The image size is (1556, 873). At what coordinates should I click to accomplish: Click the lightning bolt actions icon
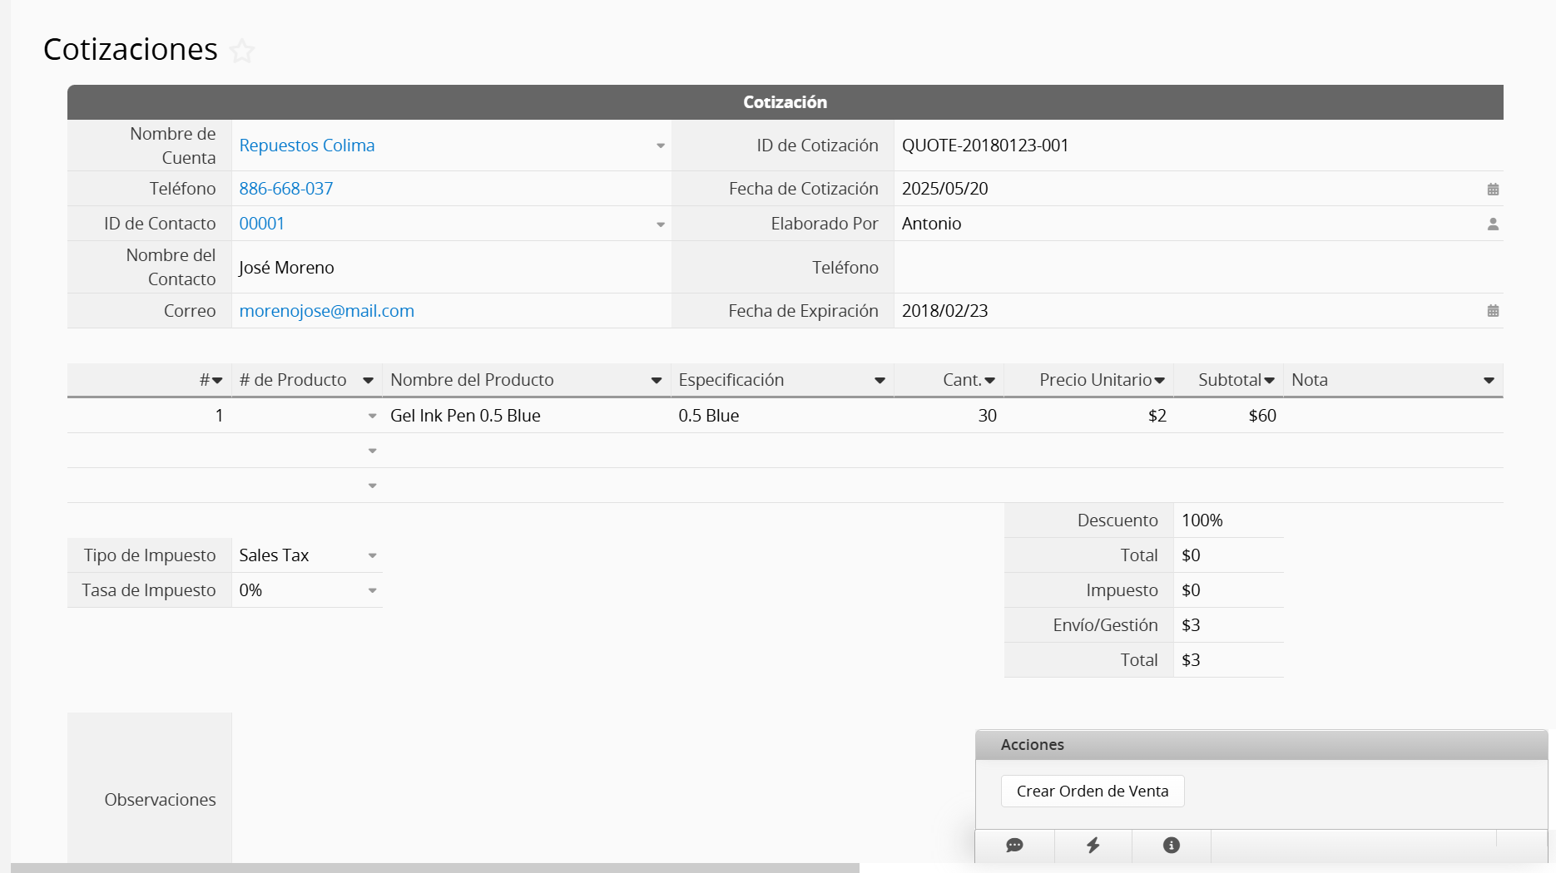point(1093,846)
